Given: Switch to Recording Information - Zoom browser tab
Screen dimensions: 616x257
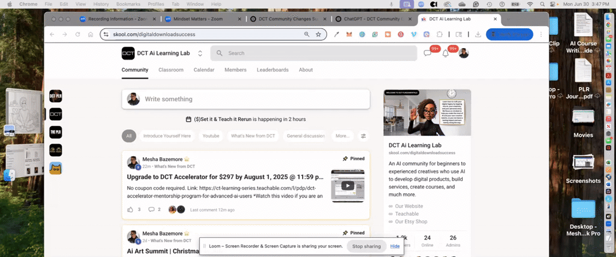Looking at the screenshot, I should pos(117,19).
